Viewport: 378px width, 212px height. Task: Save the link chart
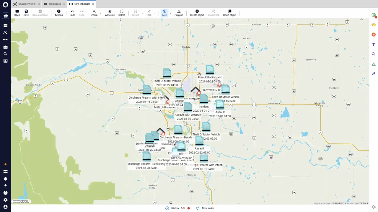26,13
